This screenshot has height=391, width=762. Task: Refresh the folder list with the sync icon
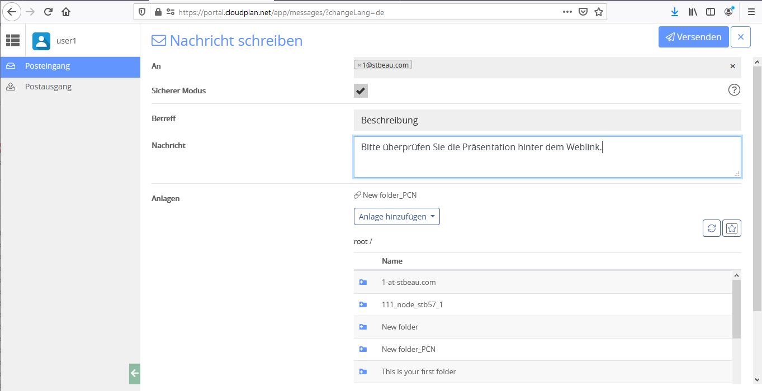tap(711, 228)
